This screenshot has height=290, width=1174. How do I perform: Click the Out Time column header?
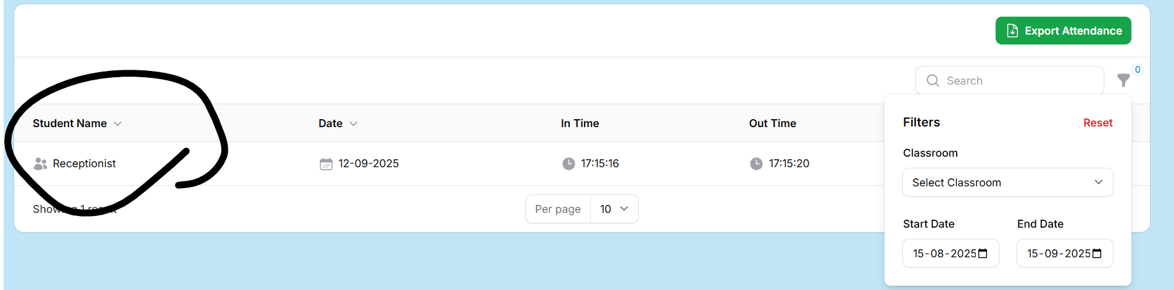pos(772,123)
